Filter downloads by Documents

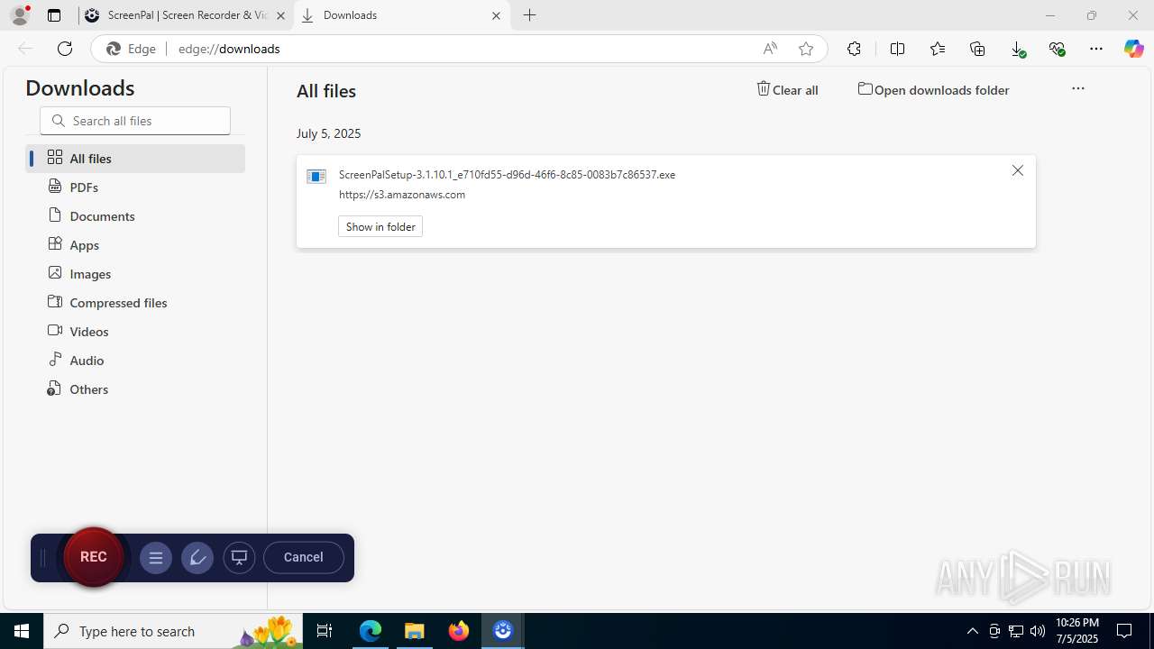pyautogui.click(x=135, y=216)
